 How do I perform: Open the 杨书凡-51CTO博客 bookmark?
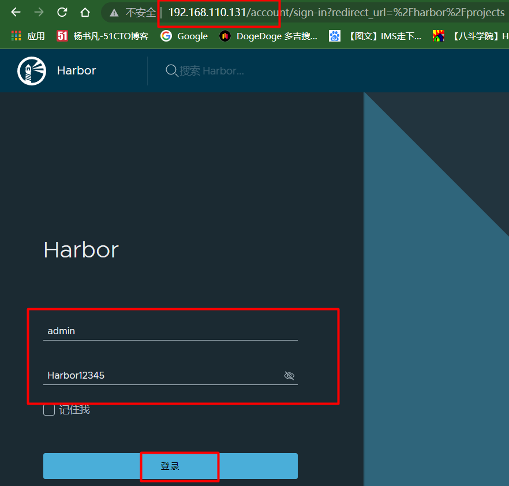103,36
